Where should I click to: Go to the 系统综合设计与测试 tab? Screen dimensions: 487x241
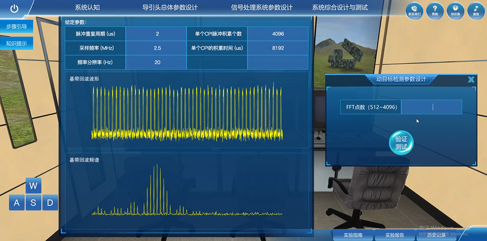click(340, 8)
